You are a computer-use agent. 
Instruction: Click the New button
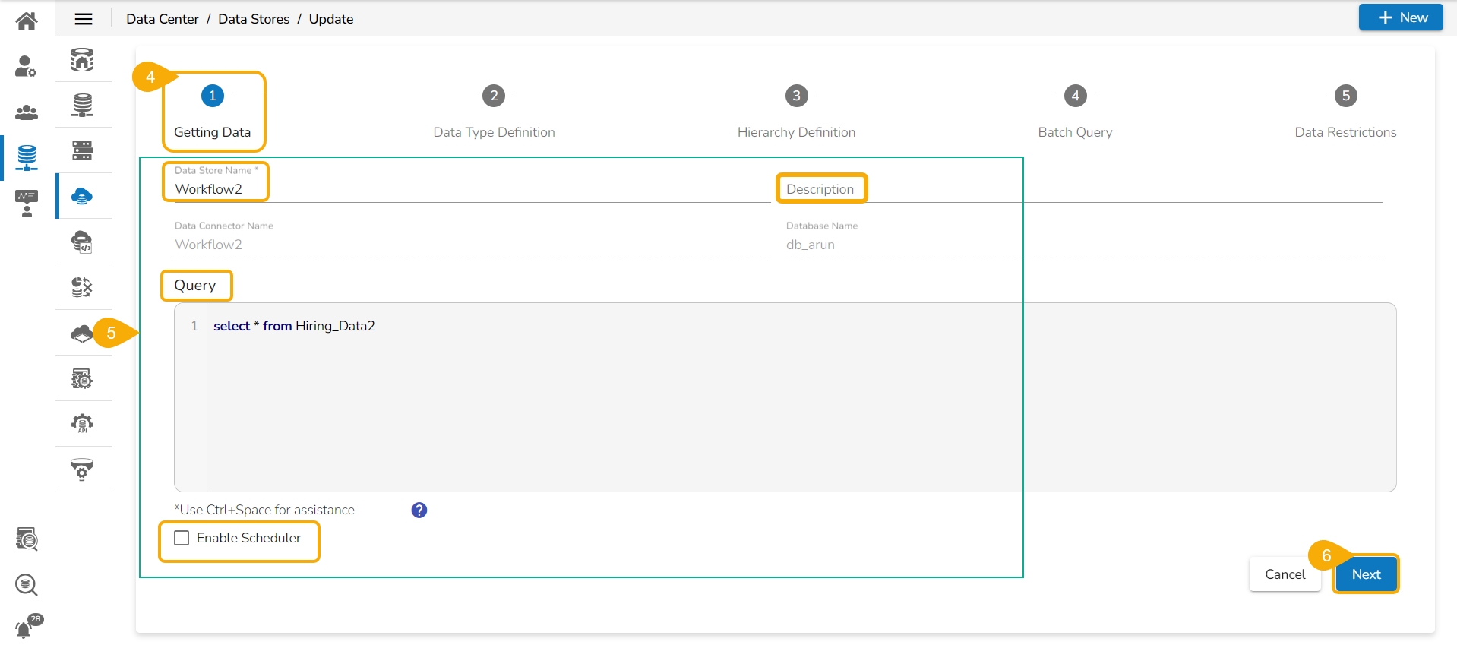coord(1401,17)
